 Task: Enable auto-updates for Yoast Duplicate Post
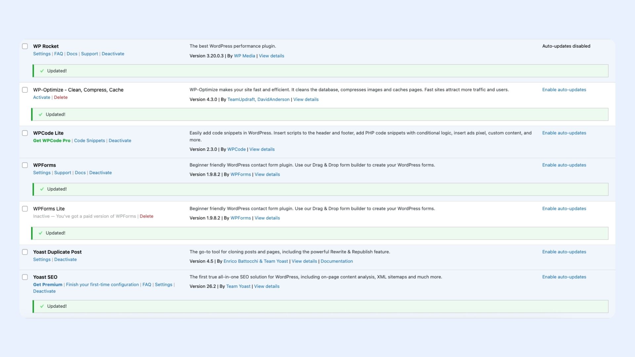tap(564, 252)
